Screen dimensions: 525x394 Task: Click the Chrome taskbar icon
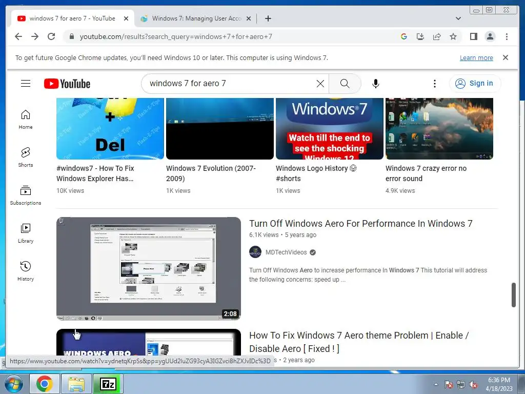pos(45,384)
